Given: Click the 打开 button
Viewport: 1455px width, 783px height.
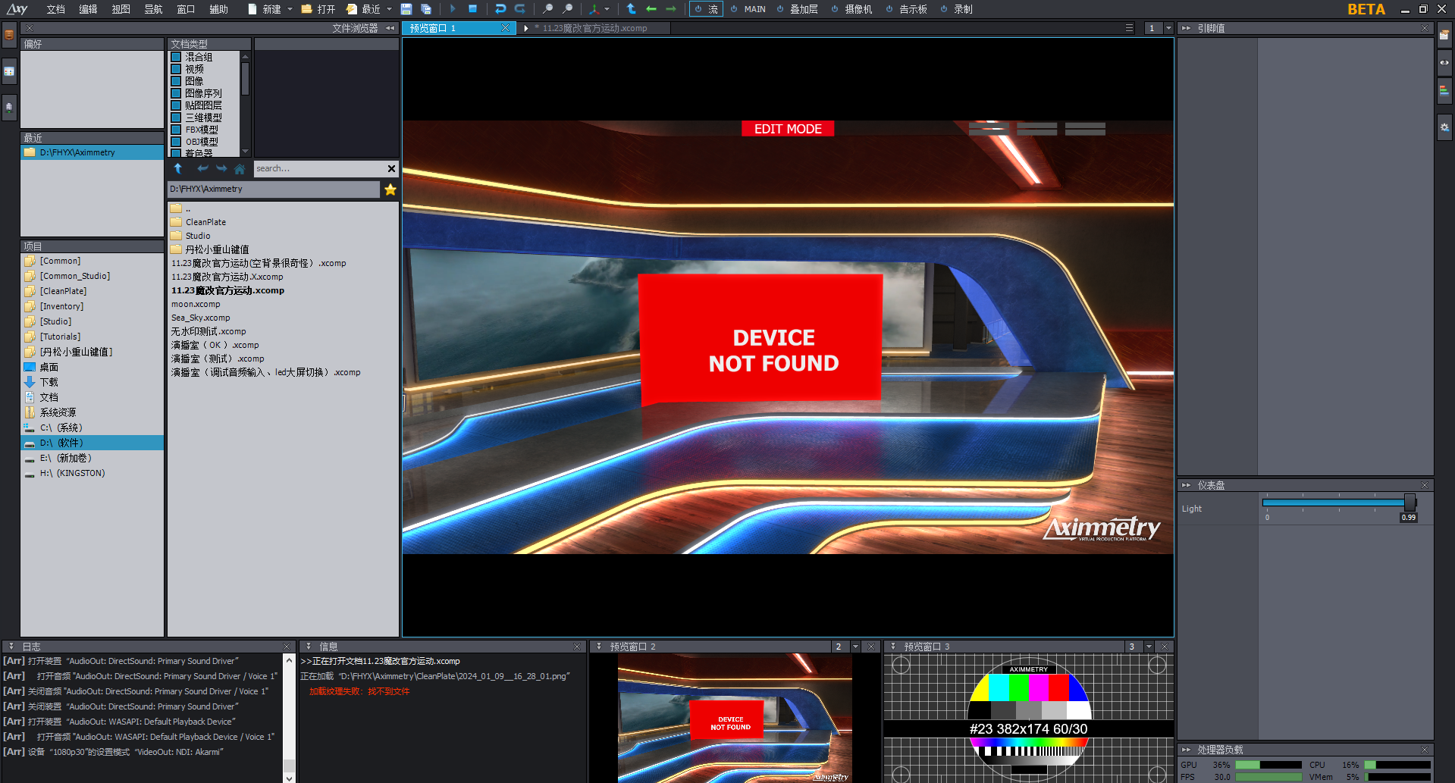Looking at the screenshot, I should coord(318,9).
